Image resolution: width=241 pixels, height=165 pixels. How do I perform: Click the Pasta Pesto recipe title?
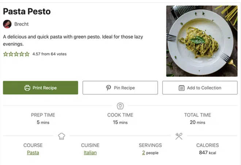(x=27, y=11)
